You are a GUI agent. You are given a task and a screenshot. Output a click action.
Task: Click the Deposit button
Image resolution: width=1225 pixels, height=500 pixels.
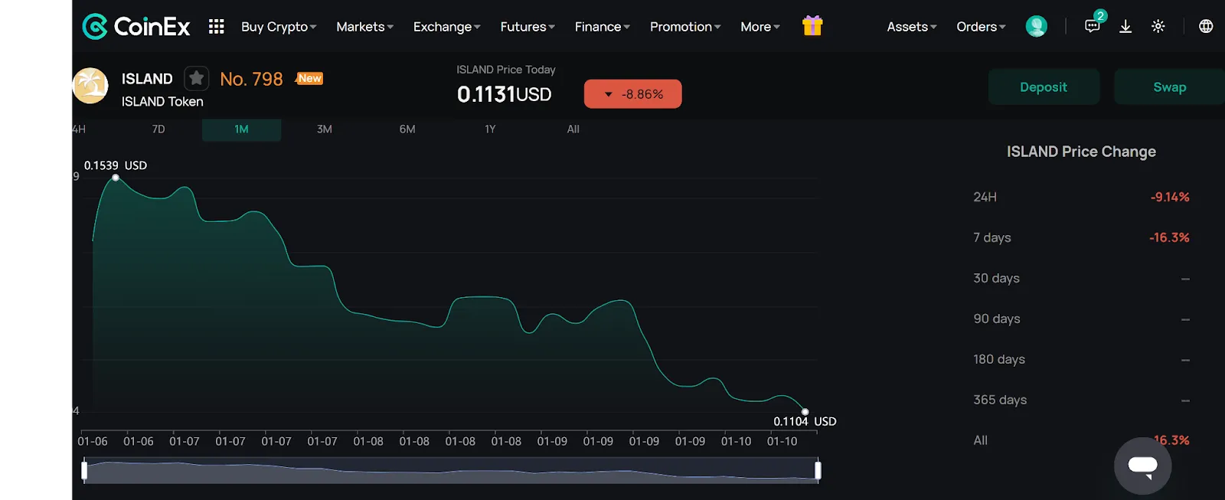pos(1044,87)
